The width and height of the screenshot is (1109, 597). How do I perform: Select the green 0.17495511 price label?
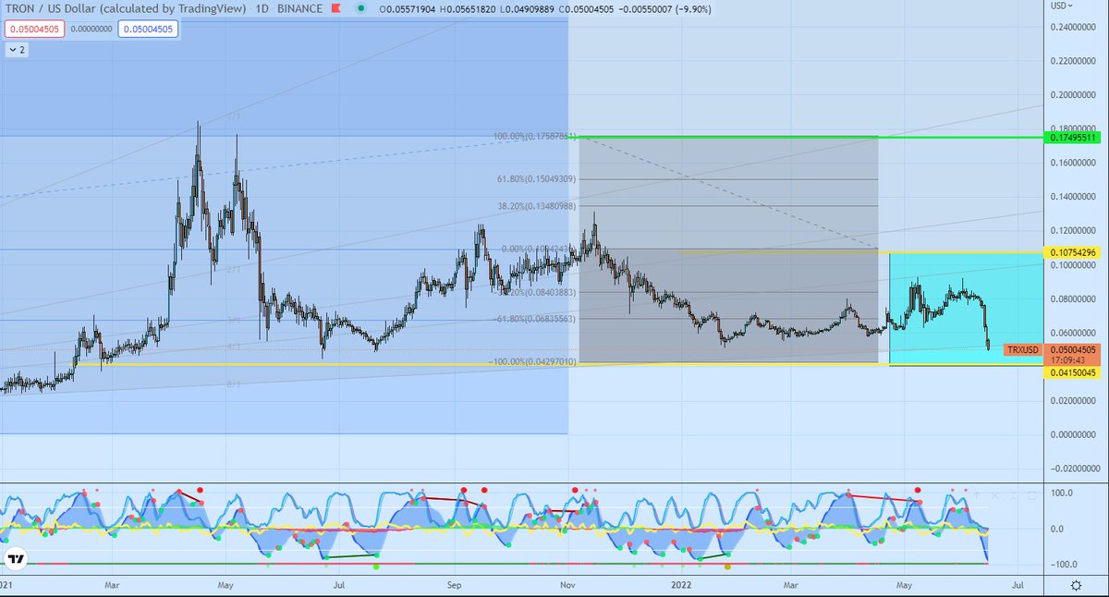coord(1073,138)
